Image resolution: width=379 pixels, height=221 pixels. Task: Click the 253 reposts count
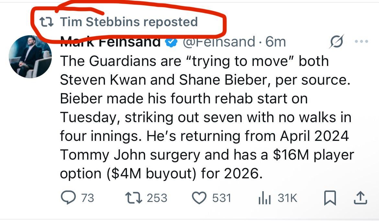click(x=157, y=198)
